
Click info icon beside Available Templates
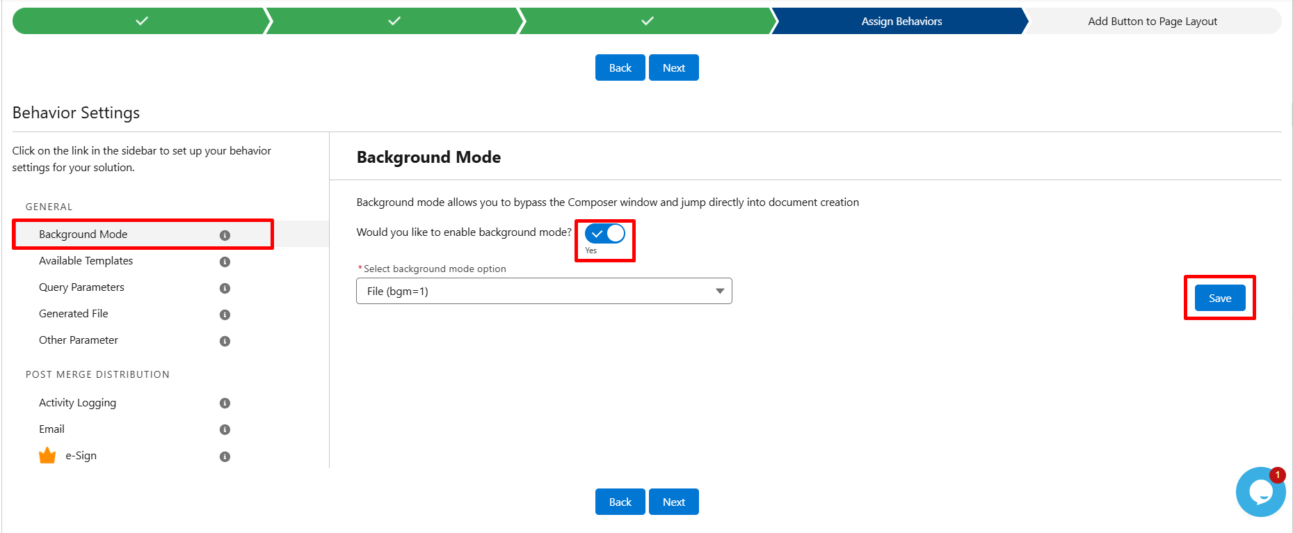(225, 262)
